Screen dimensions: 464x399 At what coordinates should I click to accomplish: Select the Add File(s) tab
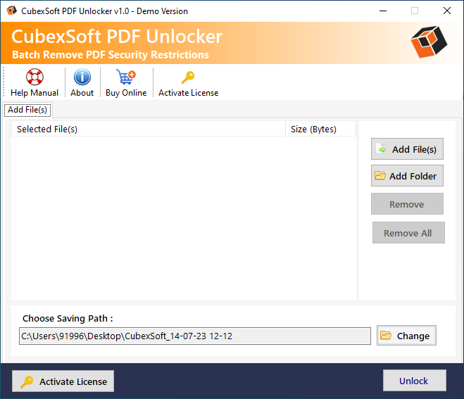point(27,110)
